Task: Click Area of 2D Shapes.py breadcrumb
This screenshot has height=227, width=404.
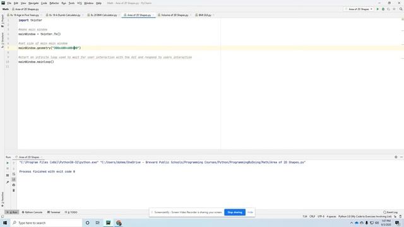Action: pyautogui.click(x=25, y=9)
